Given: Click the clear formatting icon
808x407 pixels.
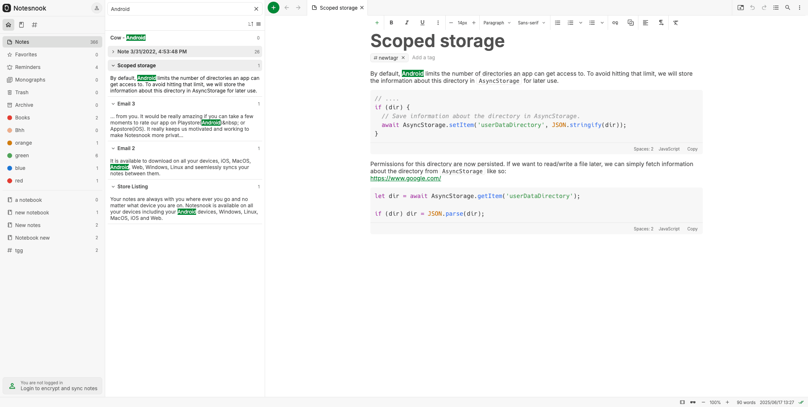Looking at the screenshot, I should (x=676, y=23).
